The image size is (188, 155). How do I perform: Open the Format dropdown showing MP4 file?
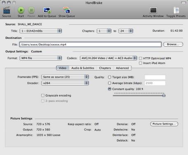(x=41, y=58)
